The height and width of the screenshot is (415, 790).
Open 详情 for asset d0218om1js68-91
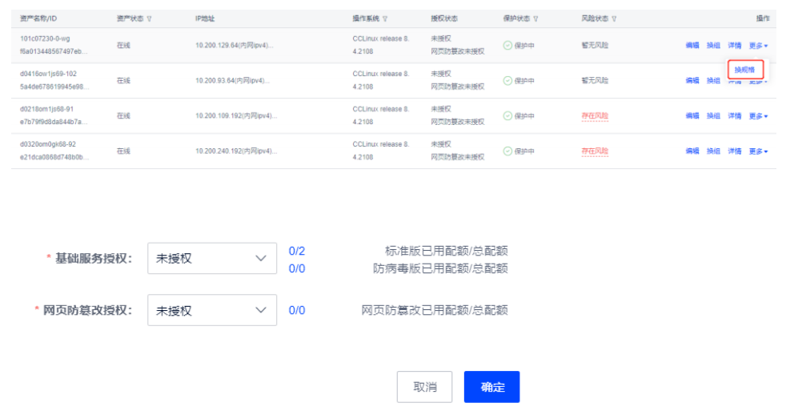pyautogui.click(x=735, y=116)
